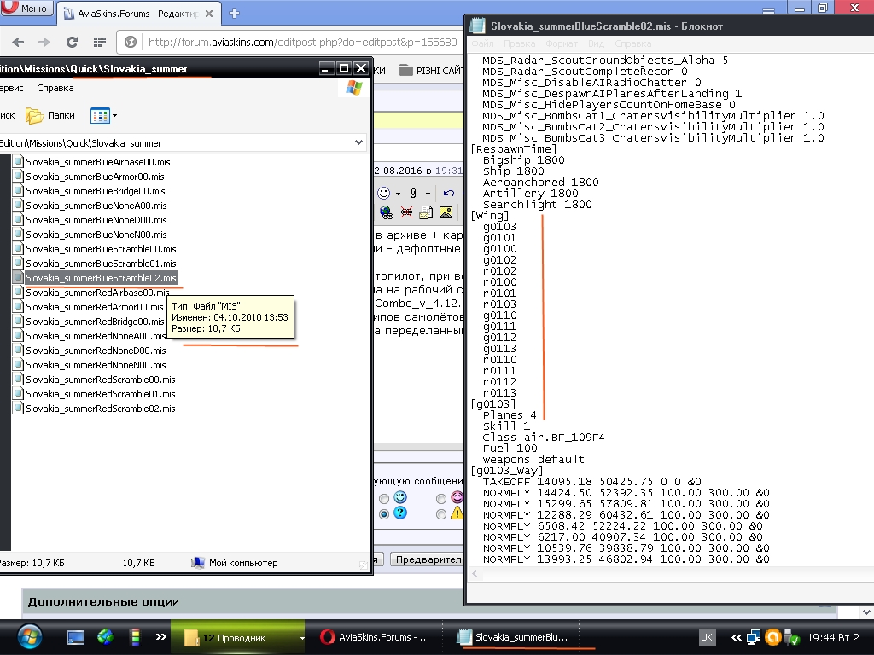Select the warning triangle post icon radio
This screenshot has width=874, height=655.
point(441,513)
